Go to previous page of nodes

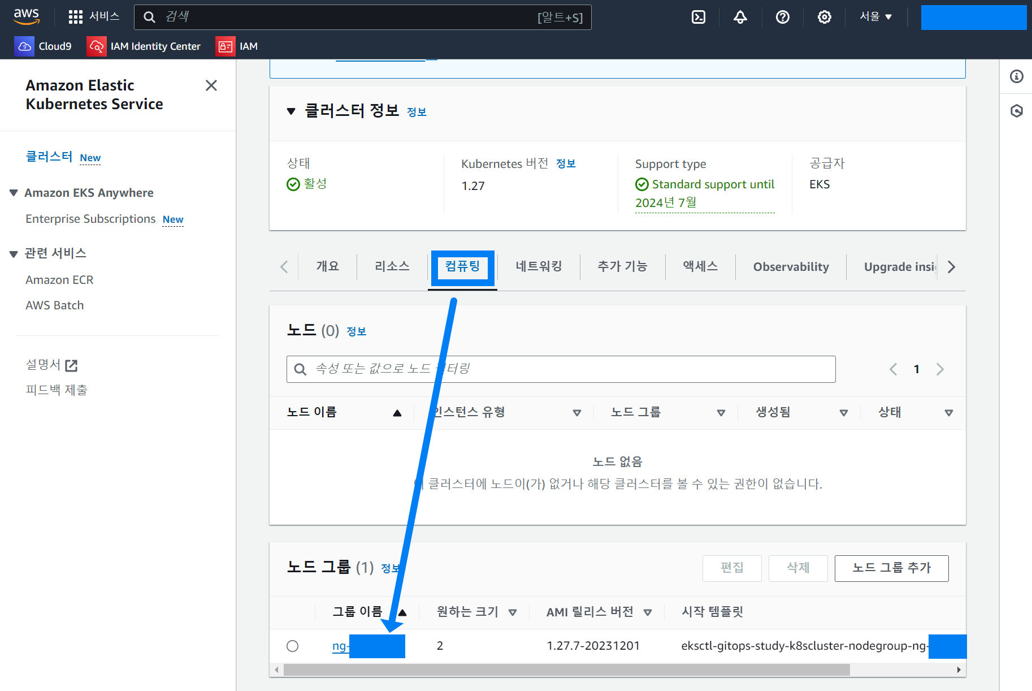893,369
